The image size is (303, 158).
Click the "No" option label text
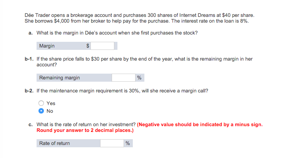(50, 111)
